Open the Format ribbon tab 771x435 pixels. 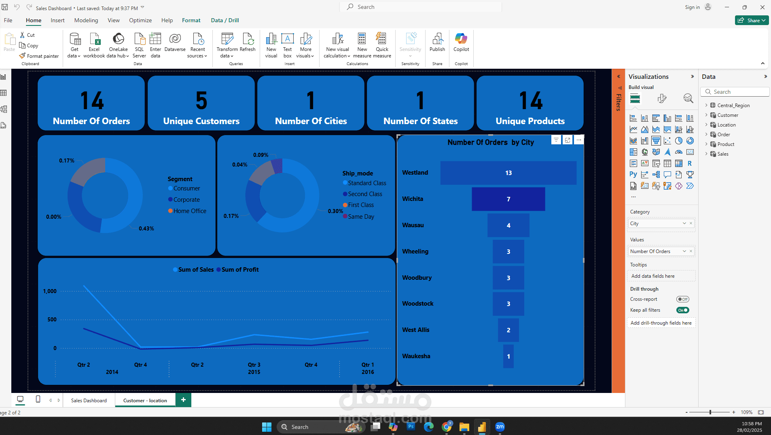click(191, 20)
